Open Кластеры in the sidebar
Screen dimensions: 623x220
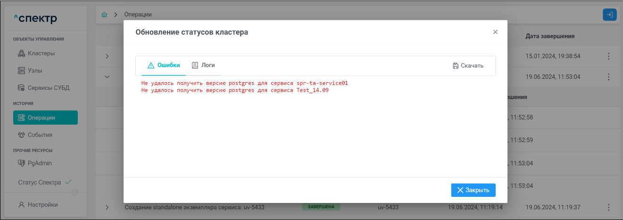41,53
